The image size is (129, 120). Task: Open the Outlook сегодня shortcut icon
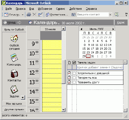14,39
